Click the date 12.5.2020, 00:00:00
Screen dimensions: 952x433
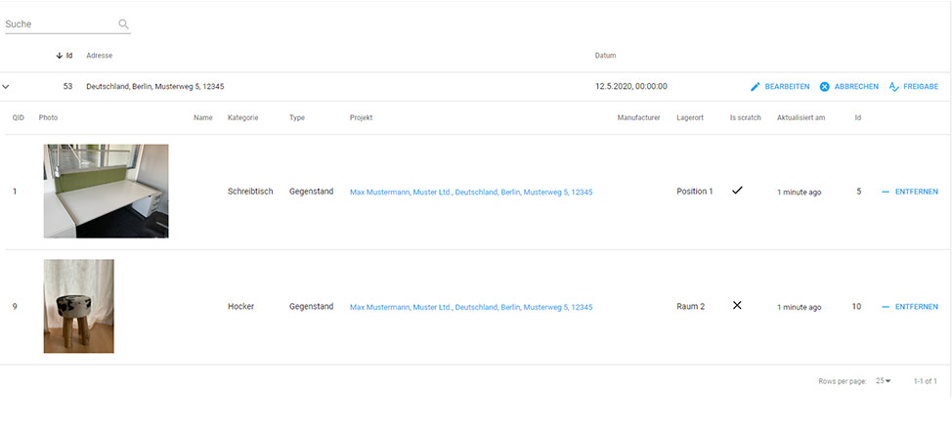click(x=630, y=87)
